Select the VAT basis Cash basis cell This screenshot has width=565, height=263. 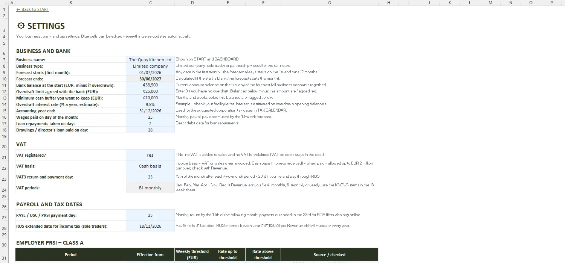(x=150, y=166)
